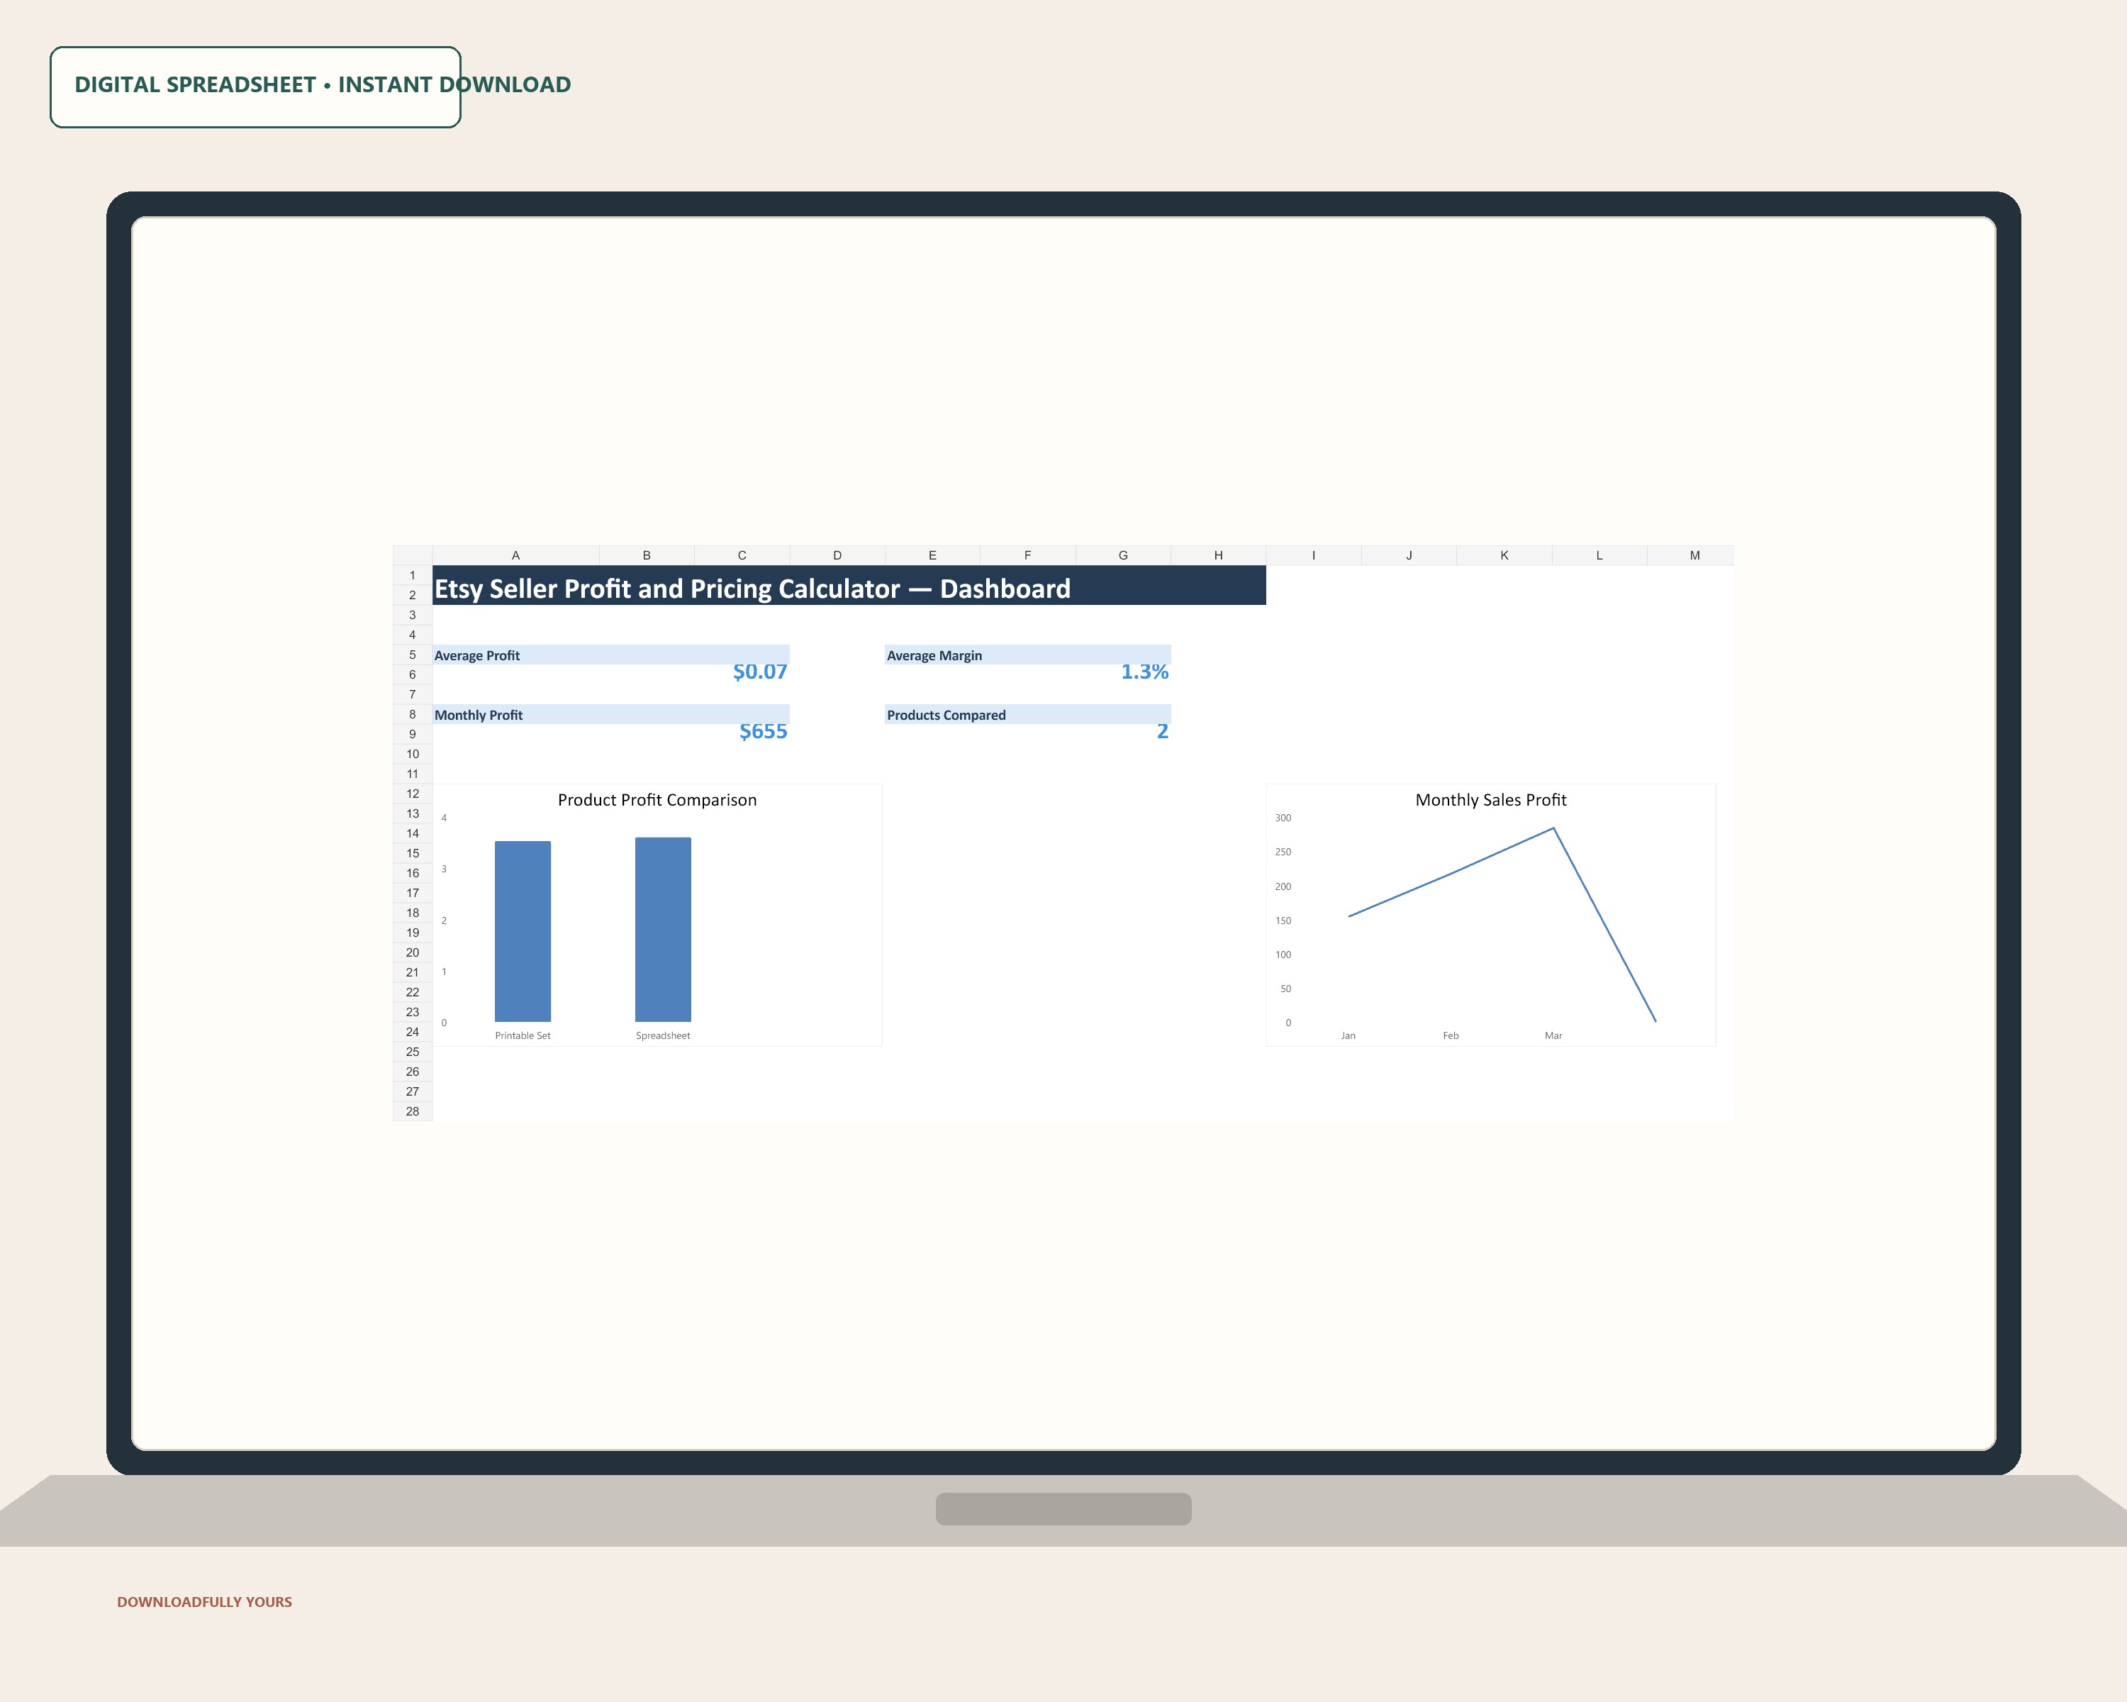Select column H header
This screenshot has height=1702, width=2127.
click(x=1218, y=555)
